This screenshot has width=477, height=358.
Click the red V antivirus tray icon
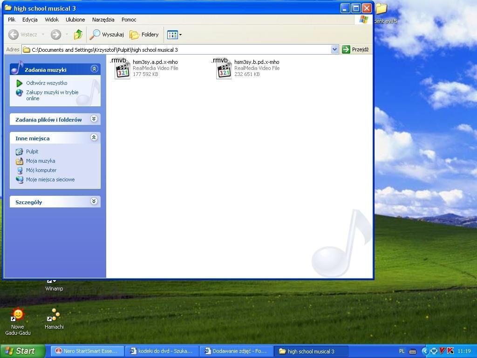(443, 351)
